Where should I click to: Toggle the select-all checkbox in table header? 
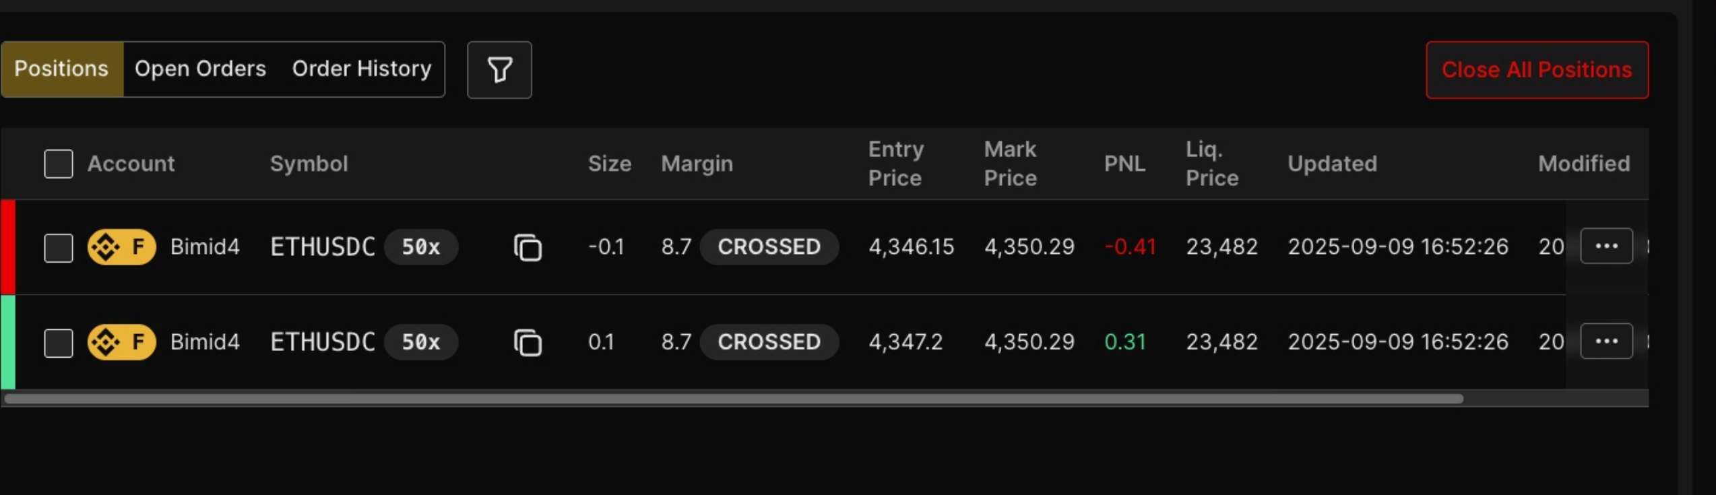(59, 164)
